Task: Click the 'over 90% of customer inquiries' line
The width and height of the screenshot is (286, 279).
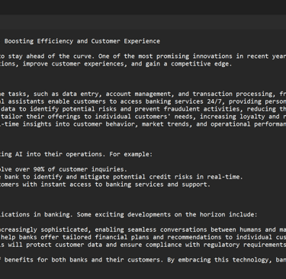Action: pos(63,169)
